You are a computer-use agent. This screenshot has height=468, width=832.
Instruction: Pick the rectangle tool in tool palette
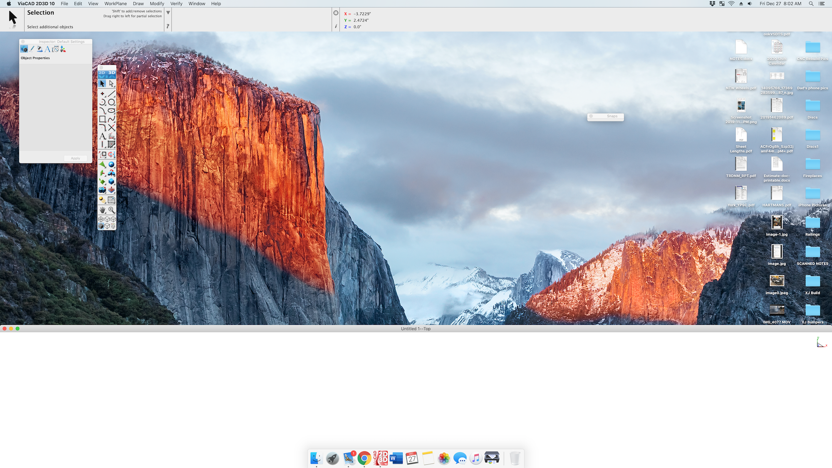pyautogui.click(x=102, y=119)
